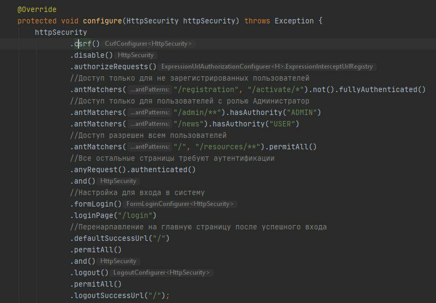Click the CsrfConfigurer<HttpSecurity> inlay hint

(148, 44)
